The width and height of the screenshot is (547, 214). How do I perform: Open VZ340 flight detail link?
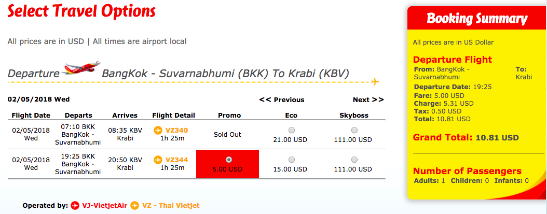click(x=176, y=131)
